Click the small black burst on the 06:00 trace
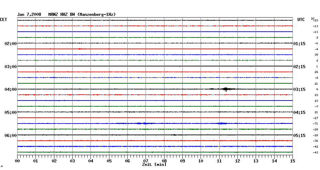The image size is (320, 170). (176, 135)
